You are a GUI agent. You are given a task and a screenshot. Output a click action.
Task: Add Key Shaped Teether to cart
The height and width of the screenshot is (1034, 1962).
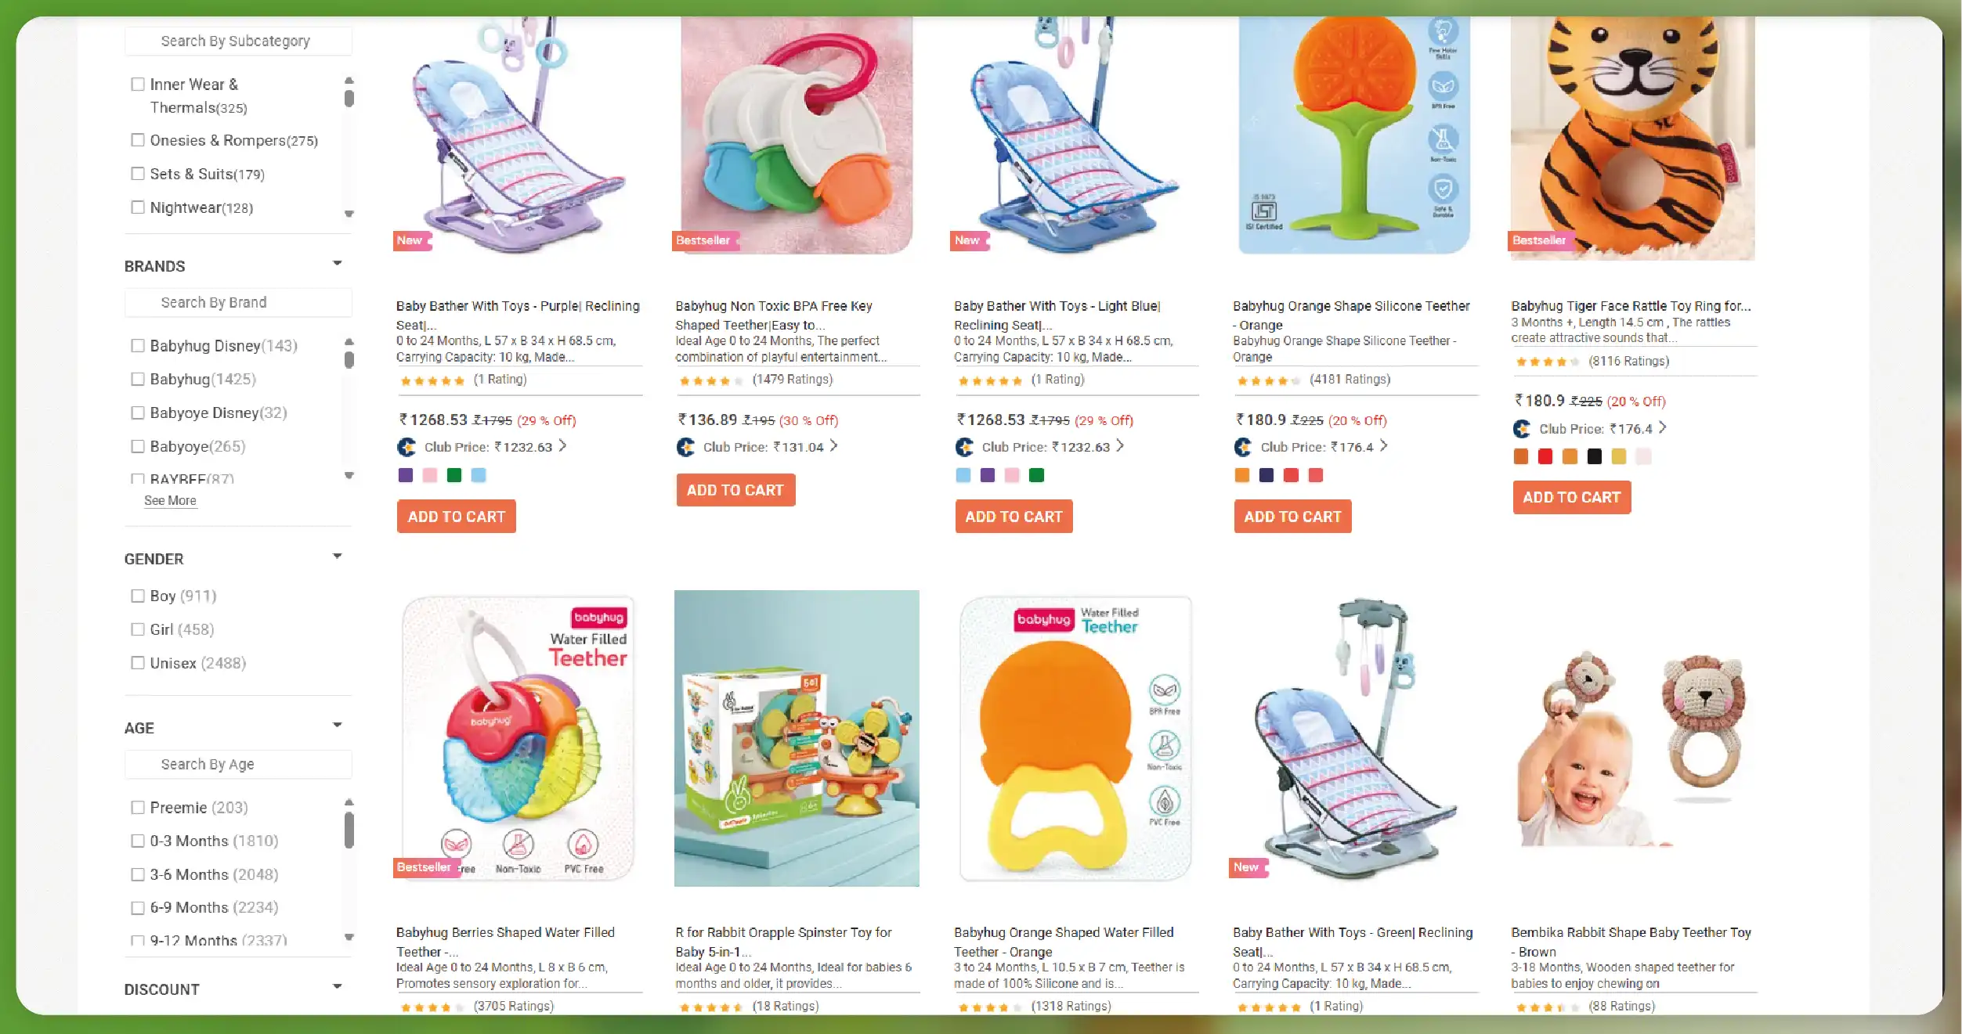(735, 490)
